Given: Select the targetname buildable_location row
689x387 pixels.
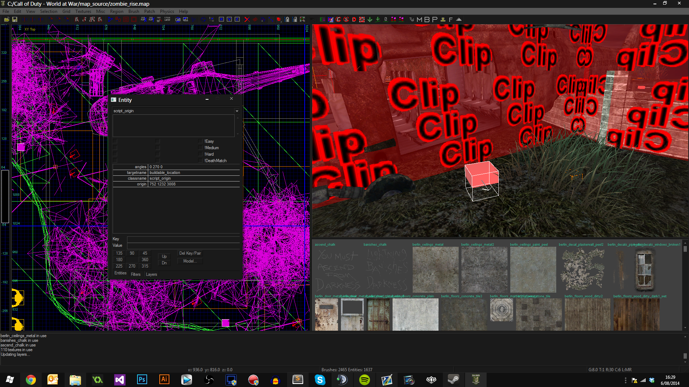Looking at the screenshot, I should [176, 173].
